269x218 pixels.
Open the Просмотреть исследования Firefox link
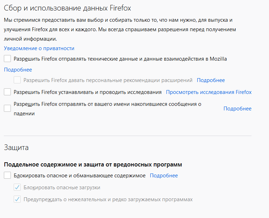pyautogui.click(x=209, y=92)
